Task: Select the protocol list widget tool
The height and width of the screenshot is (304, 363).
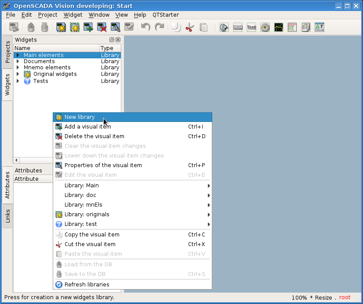Action: tap(292, 27)
